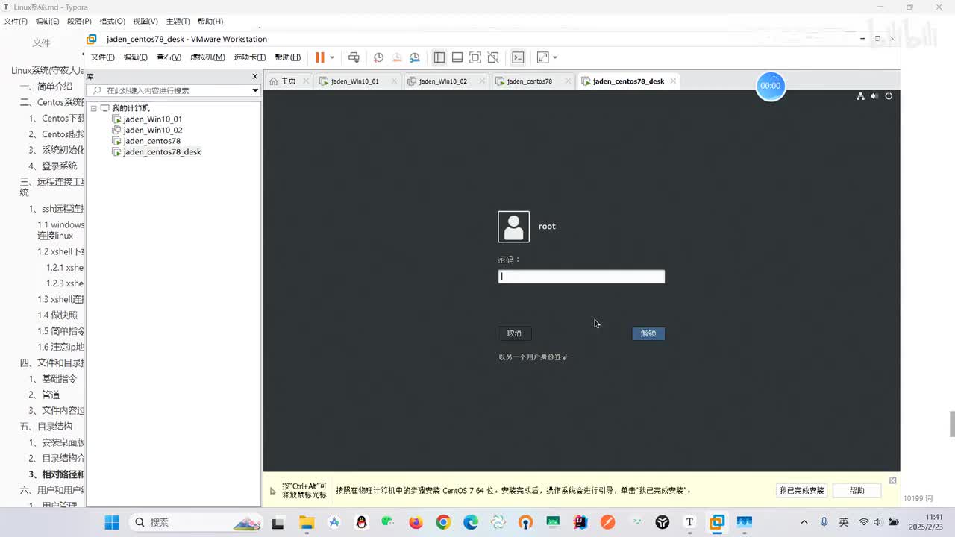Toggle the library sidebar view icon
The height and width of the screenshot is (537, 955).
(439, 57)
